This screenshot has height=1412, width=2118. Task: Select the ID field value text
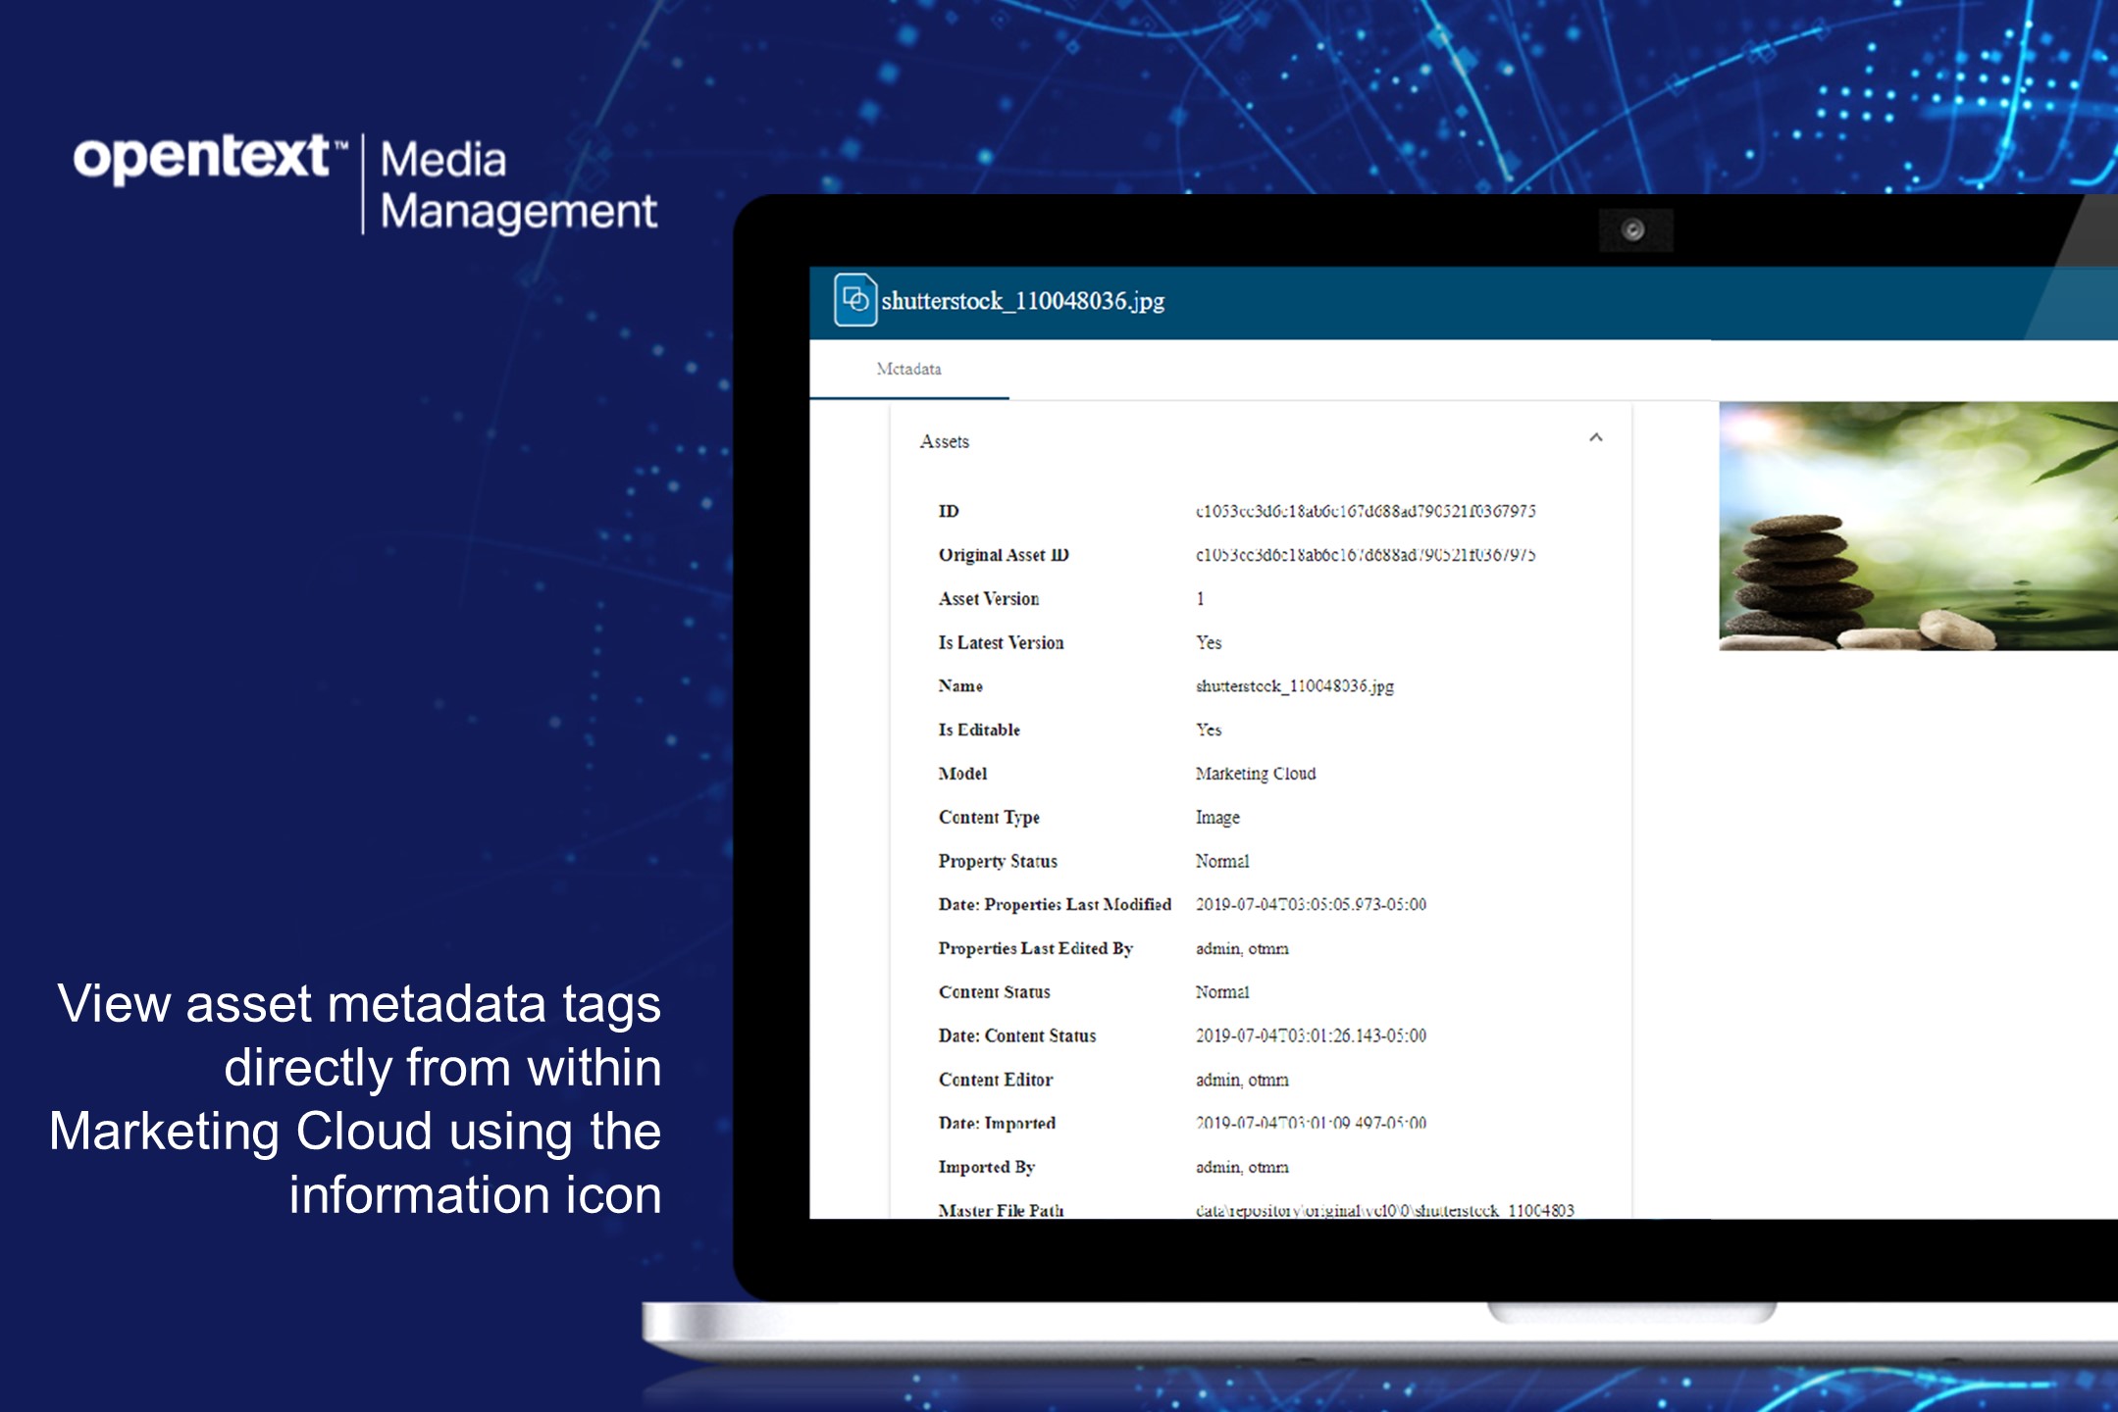pos(1367,511)
